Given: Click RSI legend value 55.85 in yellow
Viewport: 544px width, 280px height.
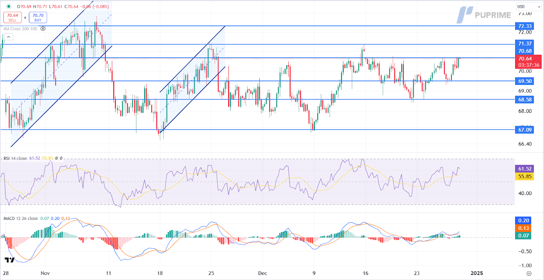Looking at the screenshot, I should click(x=48, y=158).
